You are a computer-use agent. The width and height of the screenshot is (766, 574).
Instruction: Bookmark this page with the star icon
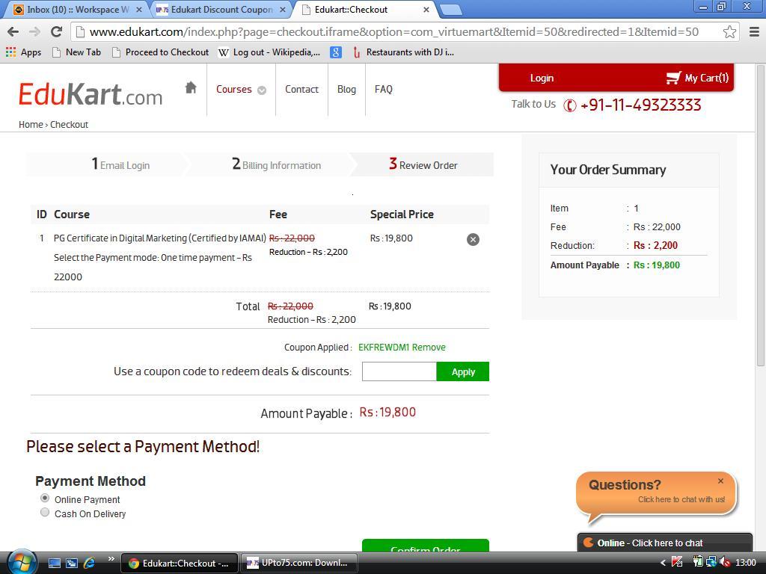pos(729,31)
